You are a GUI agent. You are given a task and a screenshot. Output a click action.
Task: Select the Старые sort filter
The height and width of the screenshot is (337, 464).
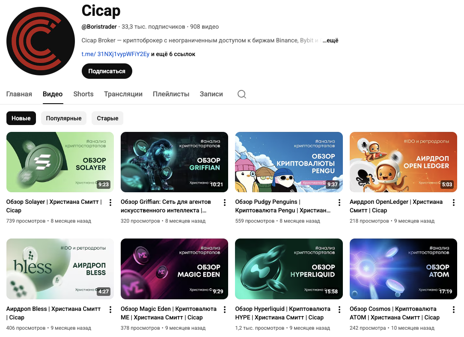pos(107,118)
